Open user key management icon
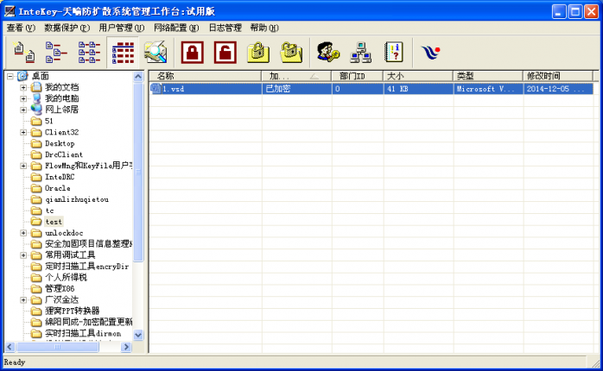This screenshot has width=603, height=371. (328, 53)
